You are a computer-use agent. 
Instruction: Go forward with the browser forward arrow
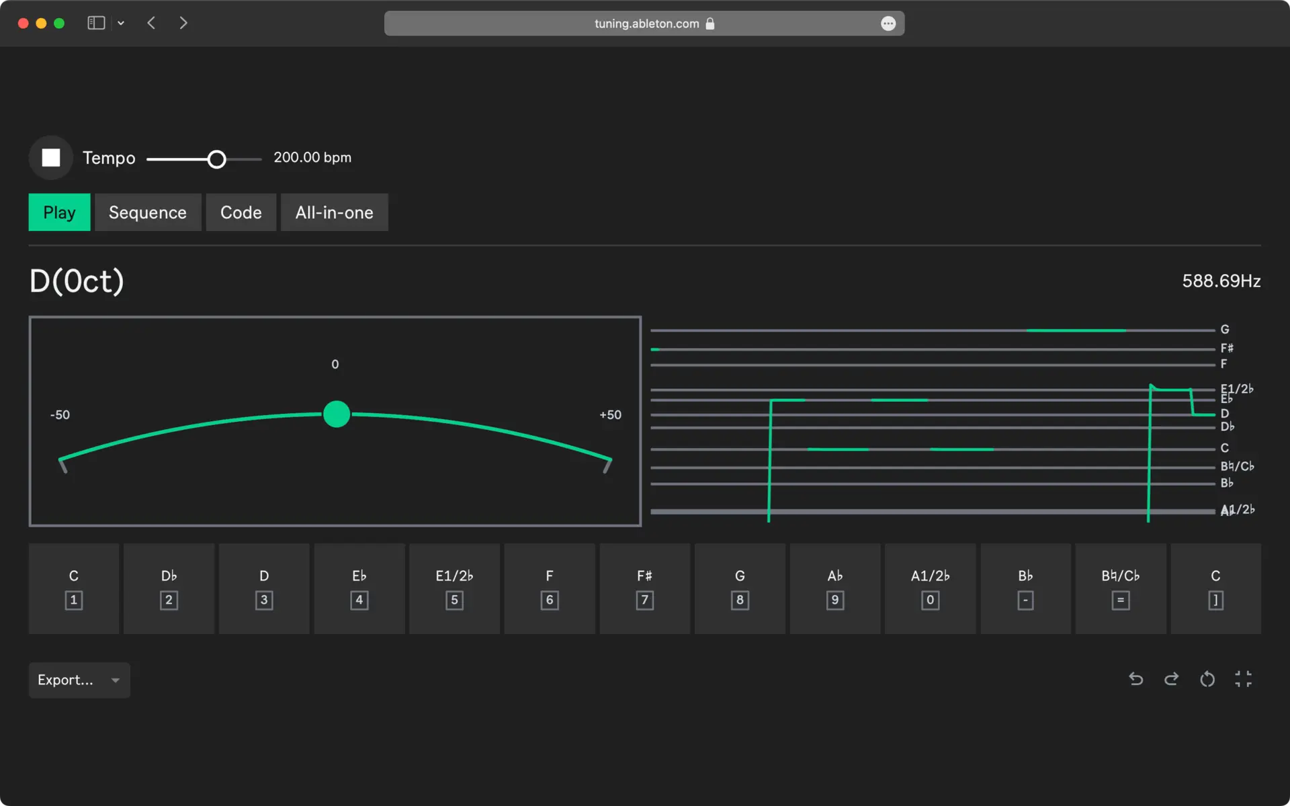pos(183,23)
